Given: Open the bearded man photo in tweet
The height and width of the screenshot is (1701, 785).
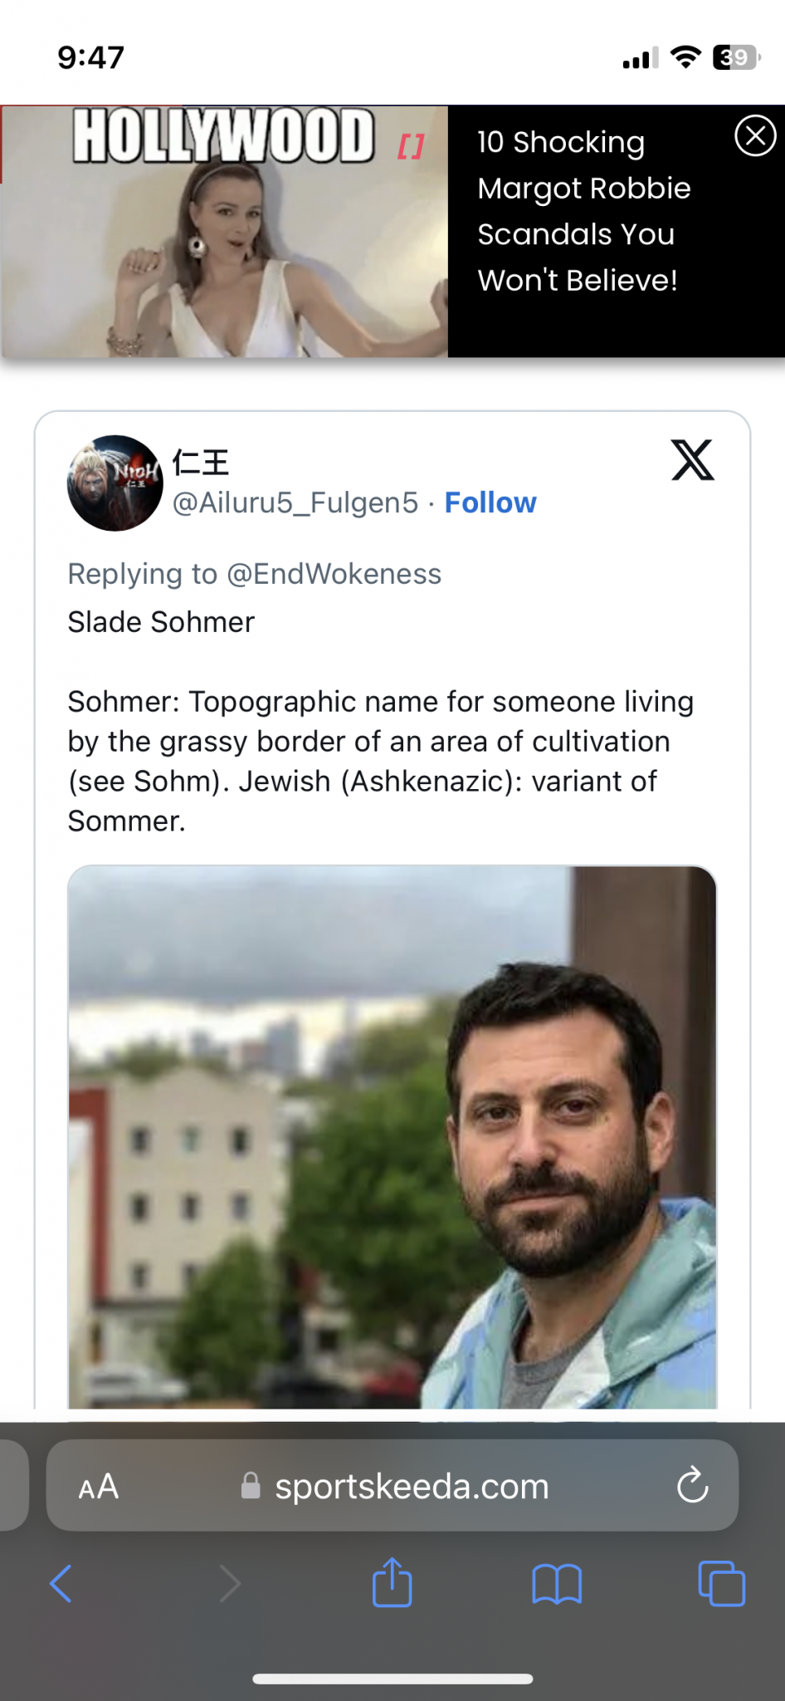Looking at the screenshot, I should point(392,1136).
